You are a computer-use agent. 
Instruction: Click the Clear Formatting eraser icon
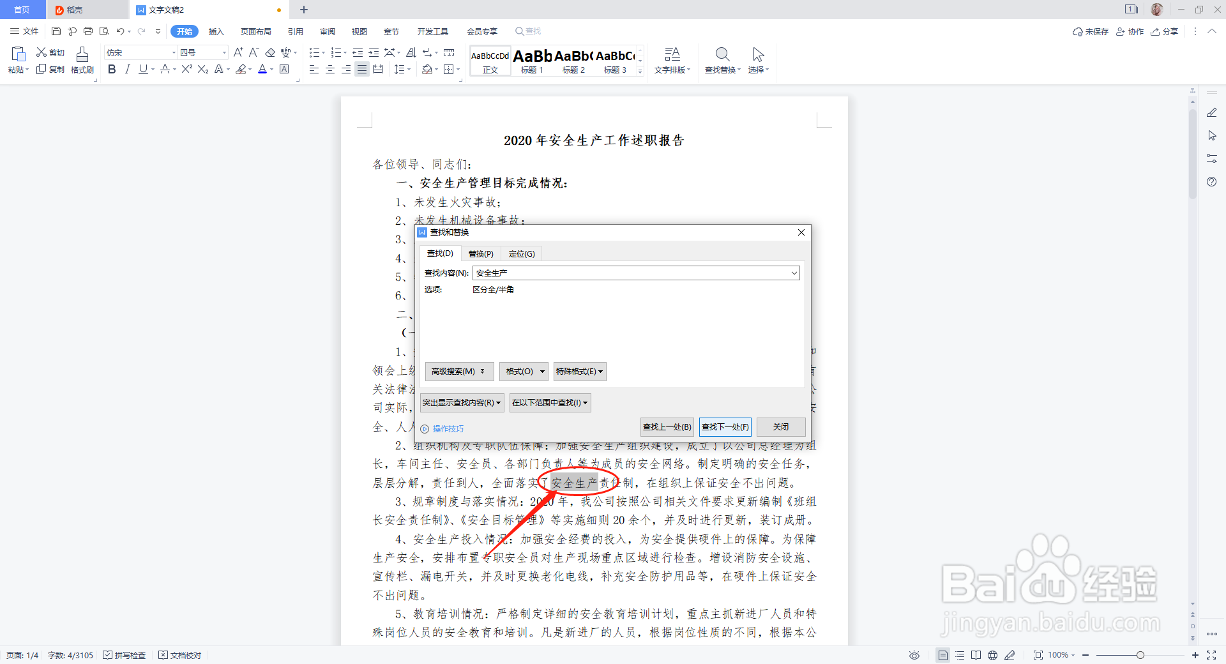click(x=270, y=52)
